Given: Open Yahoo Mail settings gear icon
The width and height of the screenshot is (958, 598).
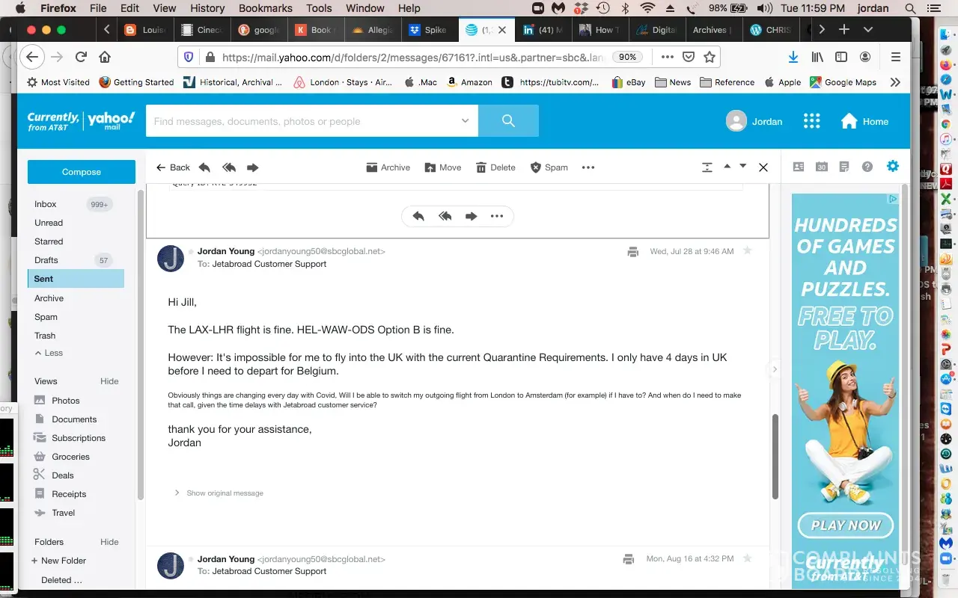Looking at the screenshot, I should pos(892,167).
